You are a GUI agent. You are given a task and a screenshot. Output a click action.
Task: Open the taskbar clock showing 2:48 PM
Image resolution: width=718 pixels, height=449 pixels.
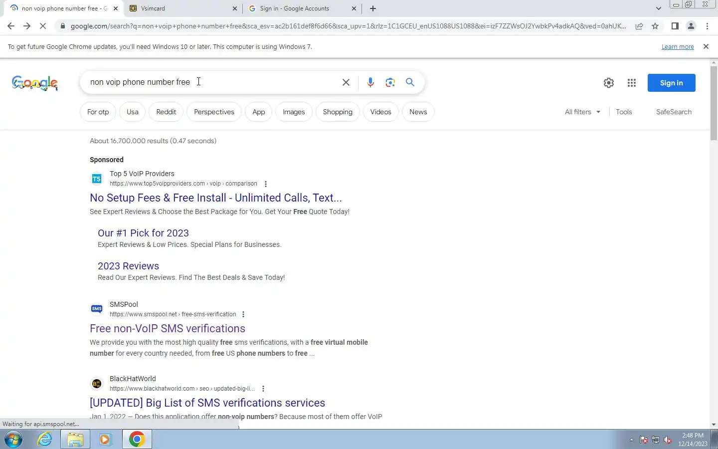693,440
